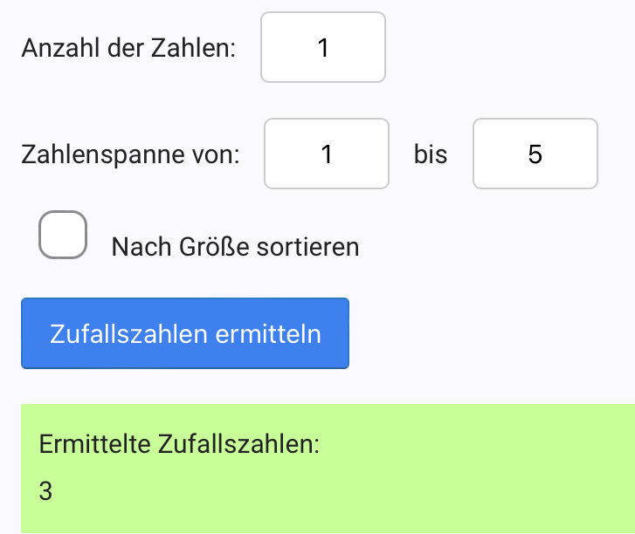The height and width of the screenshot is (534, 635).
Task: Click the 'Anzahl der Zahlen' input field
Action: point(322,47)
